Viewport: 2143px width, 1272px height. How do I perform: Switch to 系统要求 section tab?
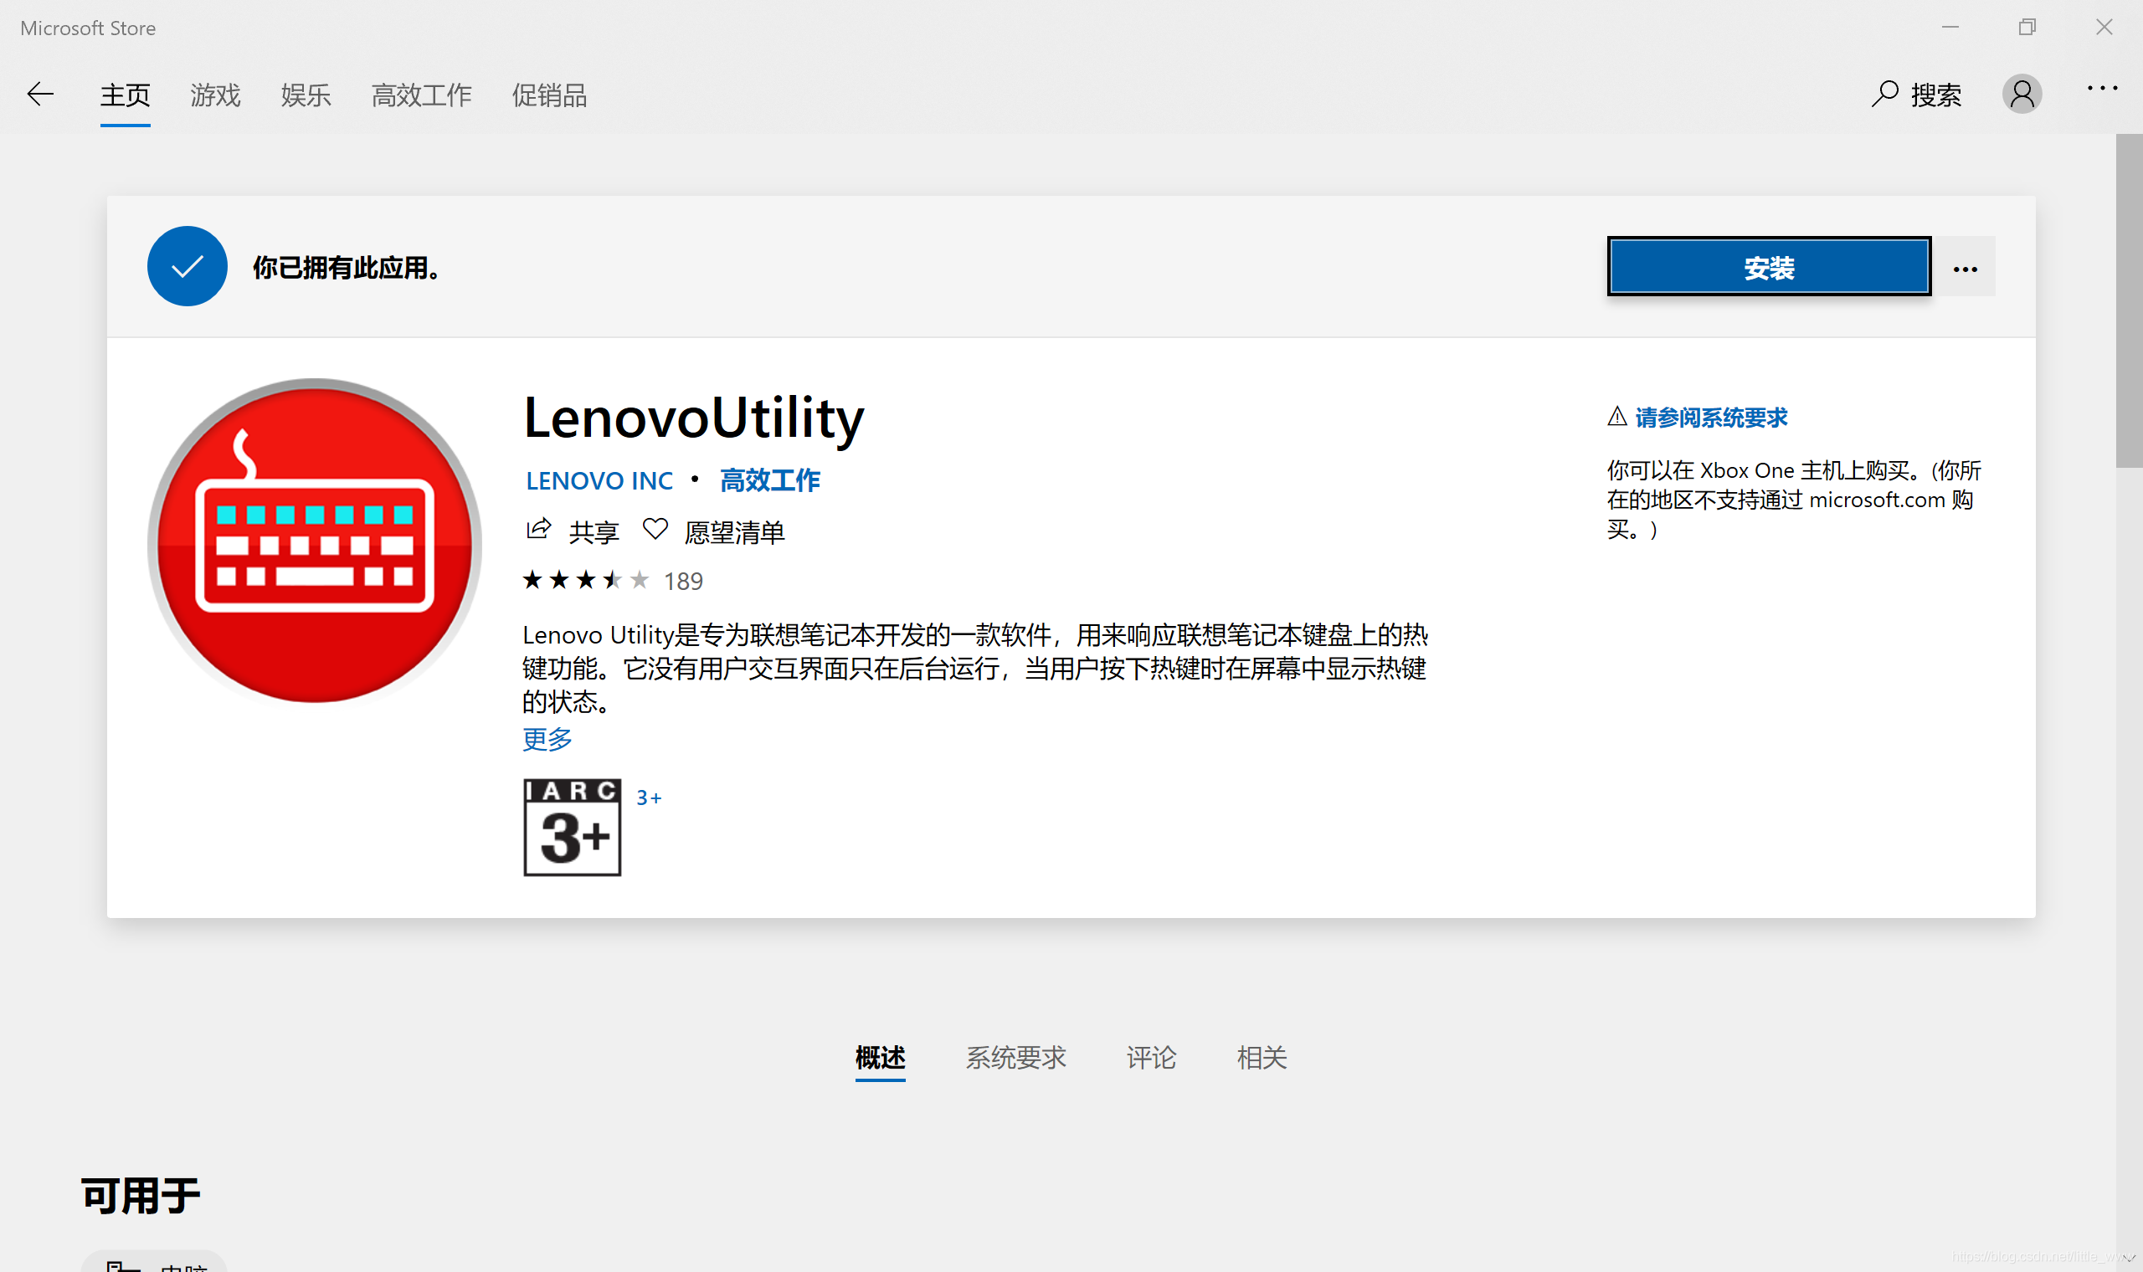1015,1058
